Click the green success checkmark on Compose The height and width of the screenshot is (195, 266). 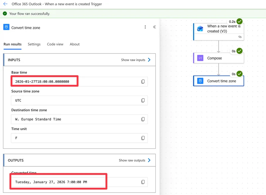(x=239, y=51)
